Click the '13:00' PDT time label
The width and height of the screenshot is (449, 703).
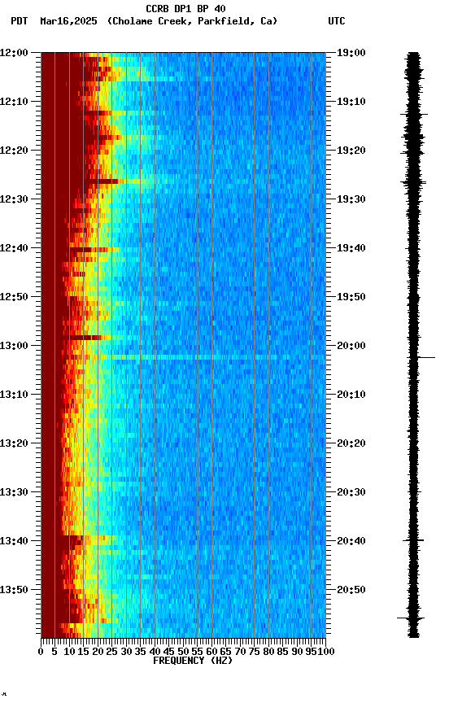click(14, 346)
